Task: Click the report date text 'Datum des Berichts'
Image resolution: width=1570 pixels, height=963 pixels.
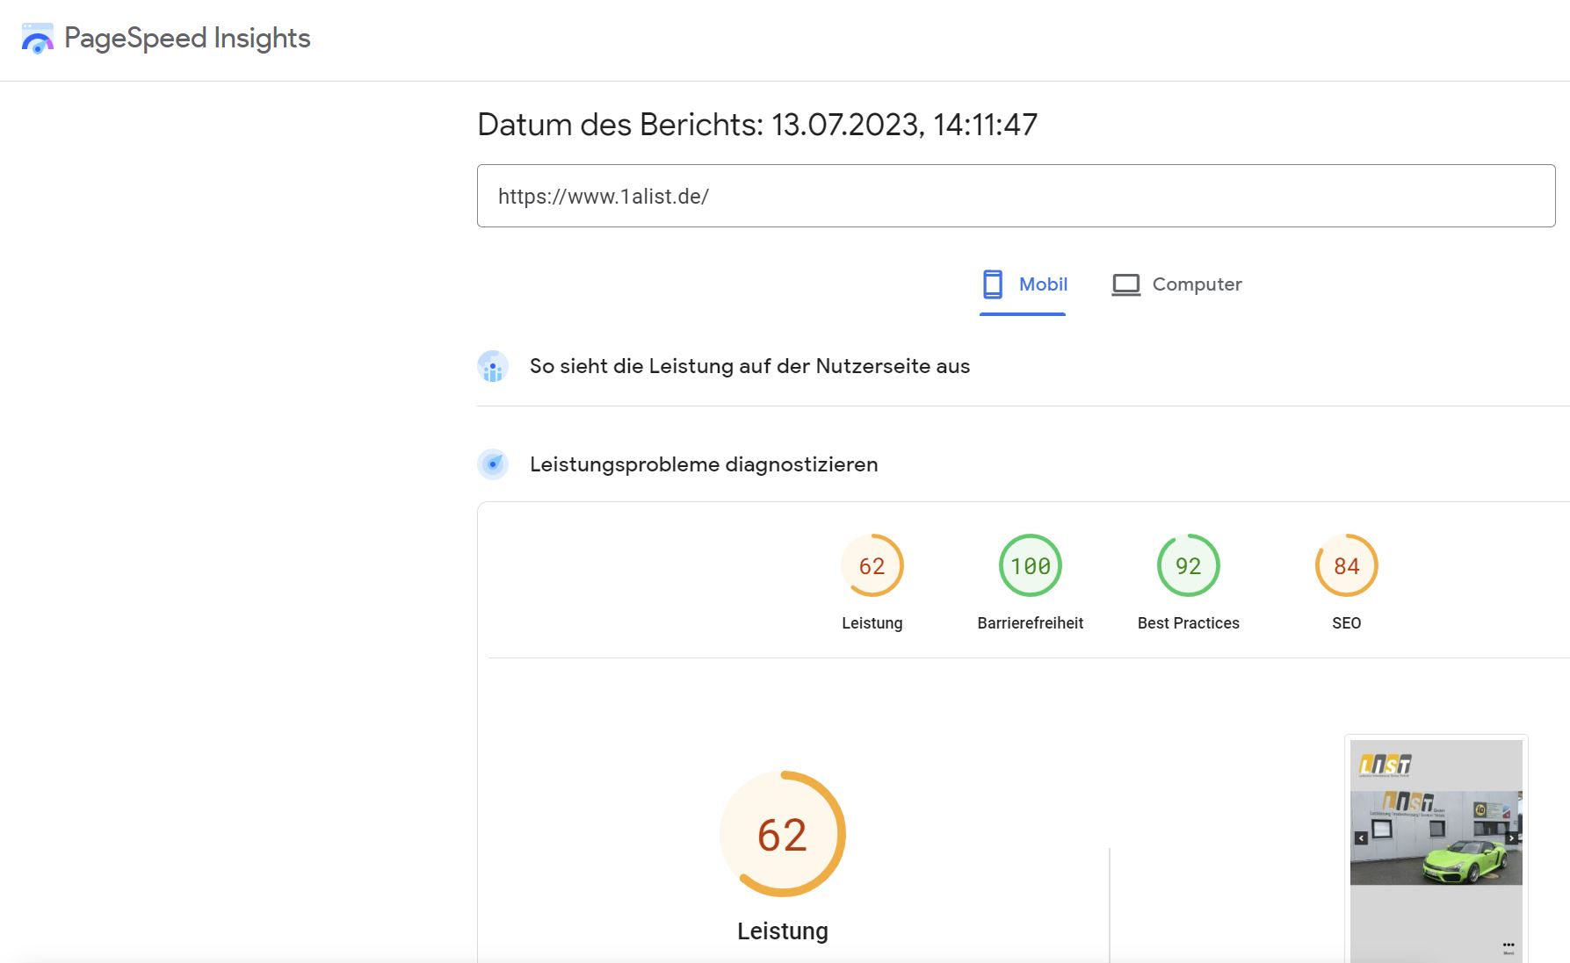Action: tap(757, 125)
